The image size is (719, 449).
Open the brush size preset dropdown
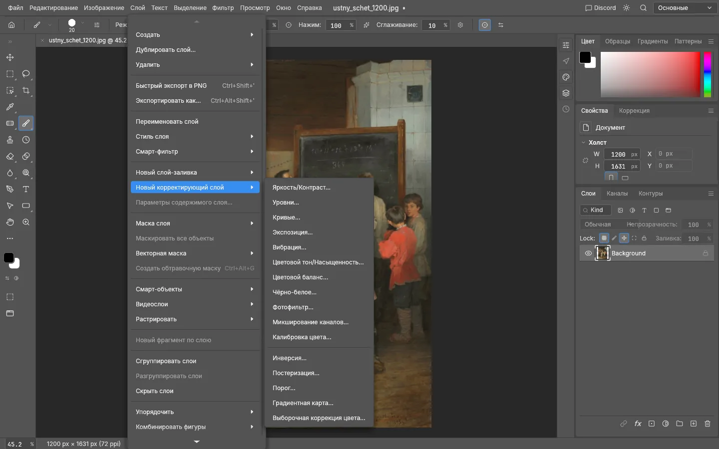(x=82, y=23)
